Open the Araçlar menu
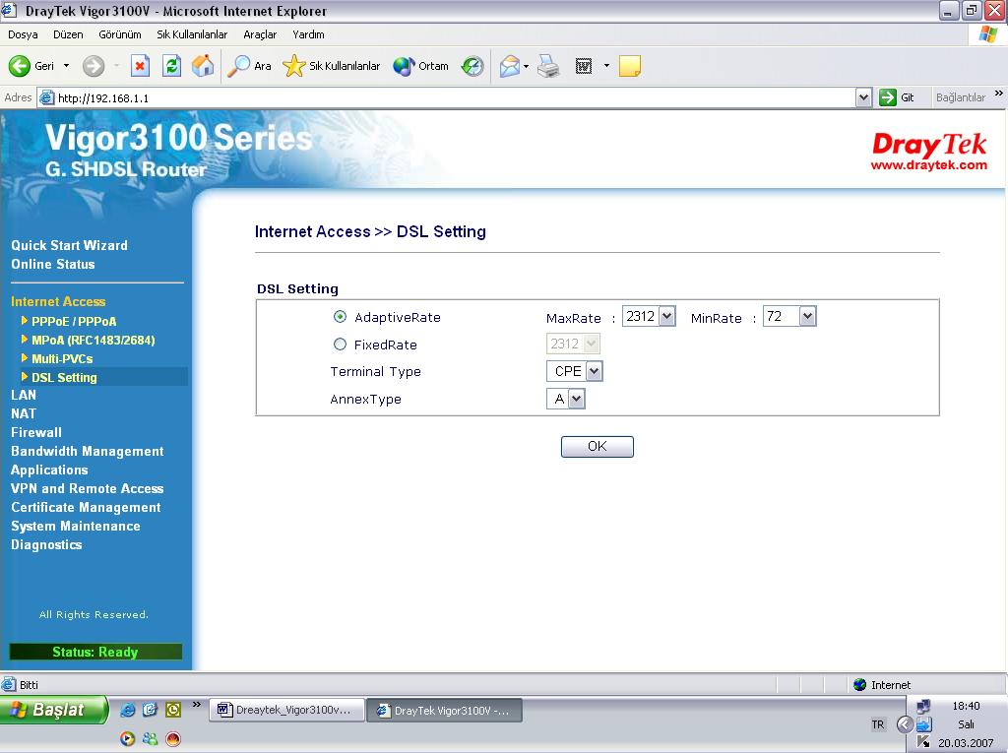 (x=260, y=34)
